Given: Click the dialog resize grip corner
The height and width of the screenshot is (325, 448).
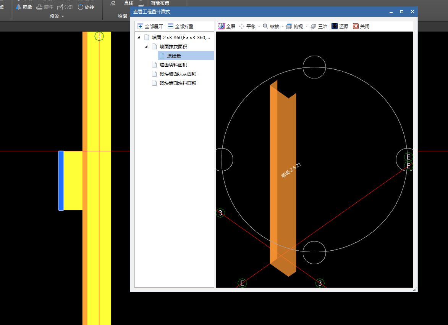Looking at the screenshot, I should 415,289.
